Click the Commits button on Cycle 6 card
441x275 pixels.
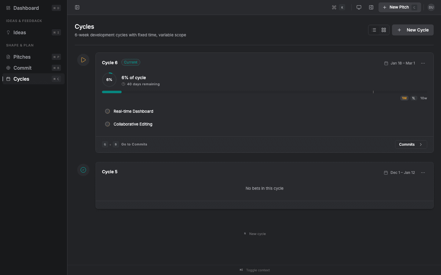pyautogui.click(x=411, y=144)
